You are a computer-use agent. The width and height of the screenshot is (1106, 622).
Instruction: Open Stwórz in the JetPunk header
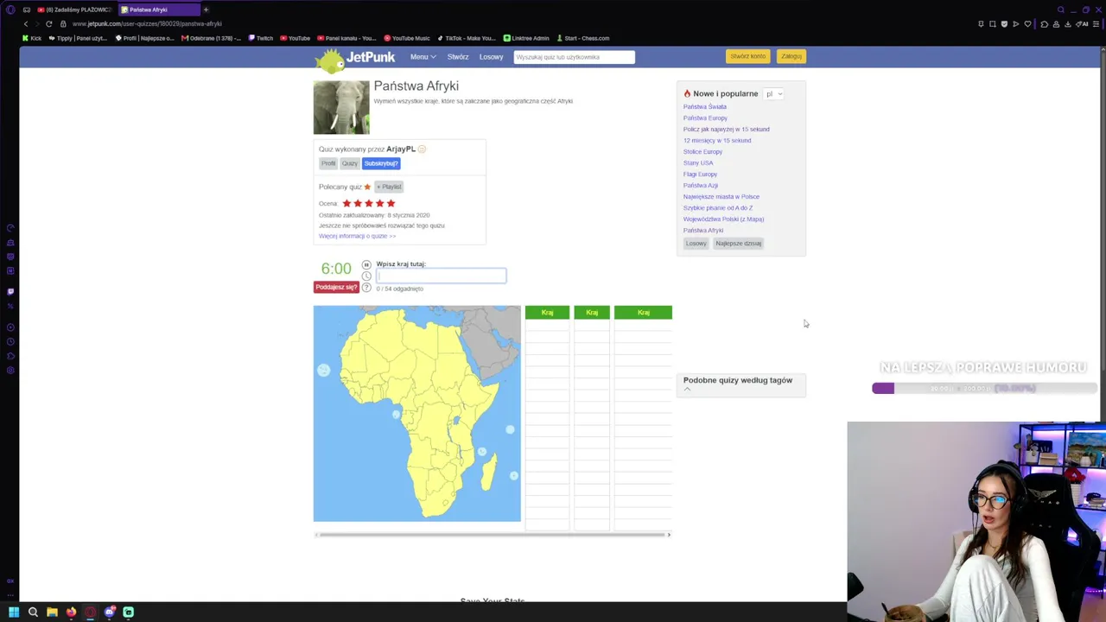(458, 57)
